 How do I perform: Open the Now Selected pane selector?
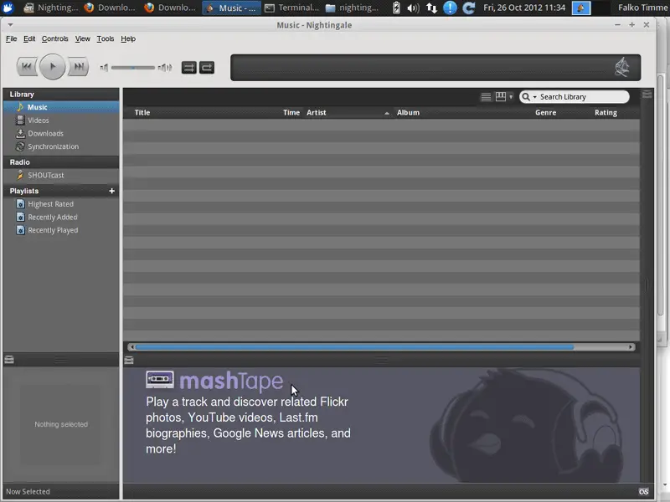[28, 492]
